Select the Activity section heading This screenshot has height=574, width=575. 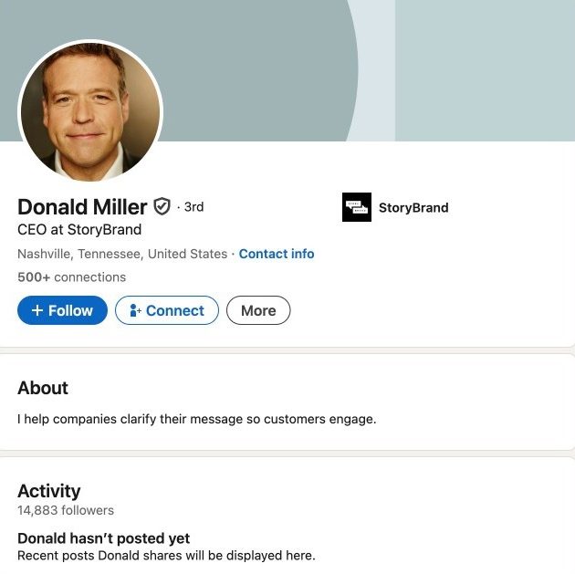pos(48,491)
